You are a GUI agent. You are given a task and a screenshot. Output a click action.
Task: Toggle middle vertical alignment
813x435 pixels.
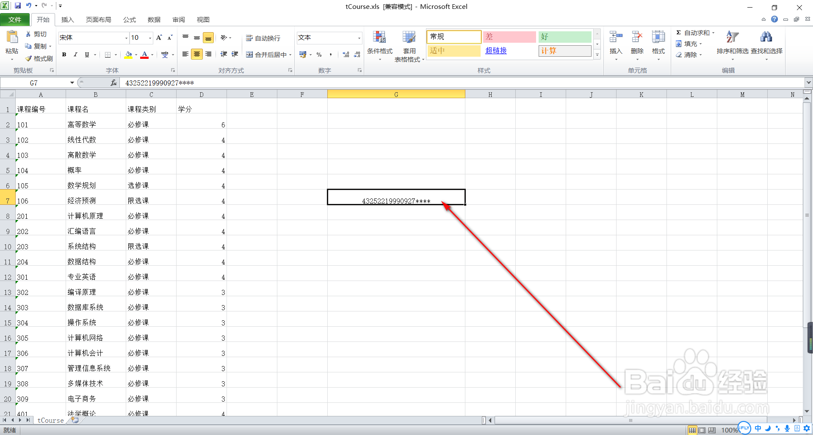[x=197, y=38]
